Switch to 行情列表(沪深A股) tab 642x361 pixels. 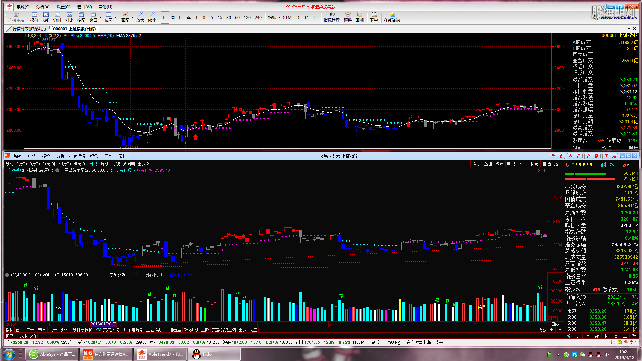pyautogui.click(x=29, y=29)
